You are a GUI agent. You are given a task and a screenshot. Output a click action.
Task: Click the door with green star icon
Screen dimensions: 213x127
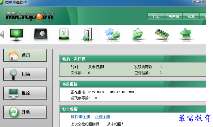(88, 34)
